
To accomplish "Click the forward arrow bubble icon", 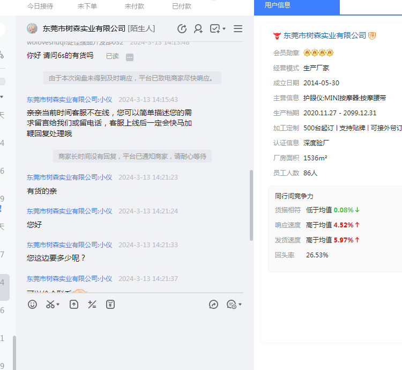I will (213, 305).
